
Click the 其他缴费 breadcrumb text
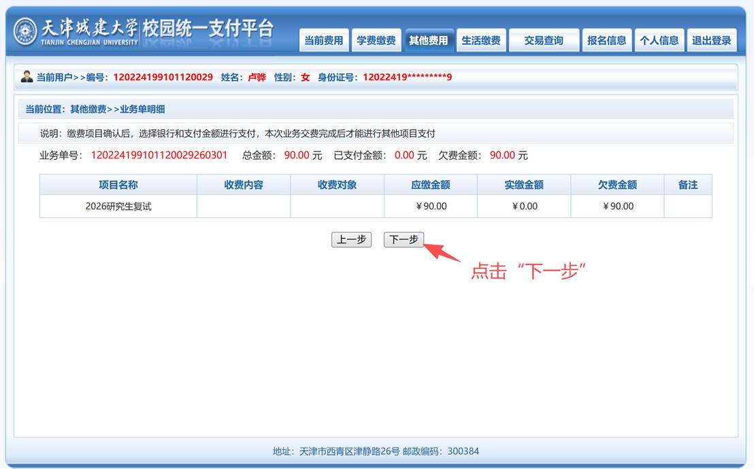[x=88, y=109]
